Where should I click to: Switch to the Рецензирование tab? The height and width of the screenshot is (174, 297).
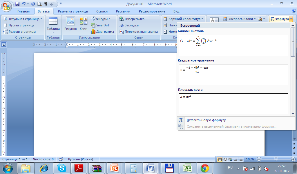point(152,11)
